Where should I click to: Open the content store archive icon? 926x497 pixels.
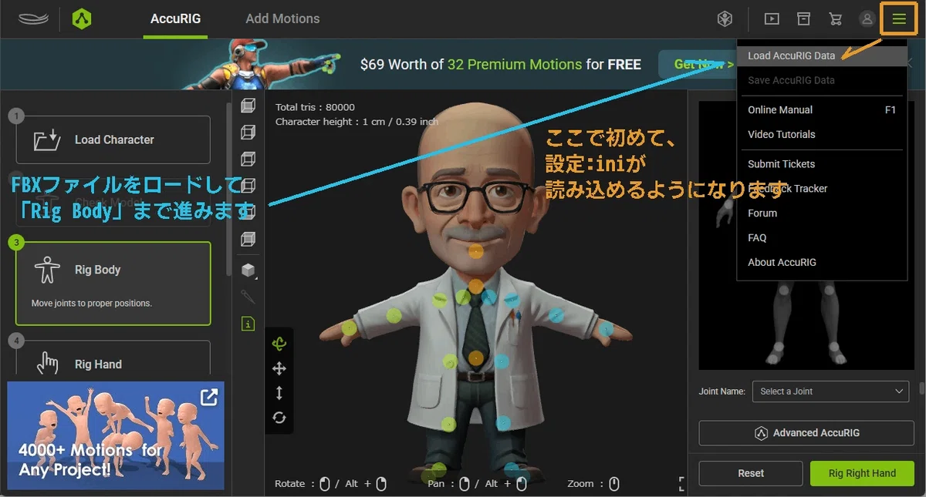point(804,18)
